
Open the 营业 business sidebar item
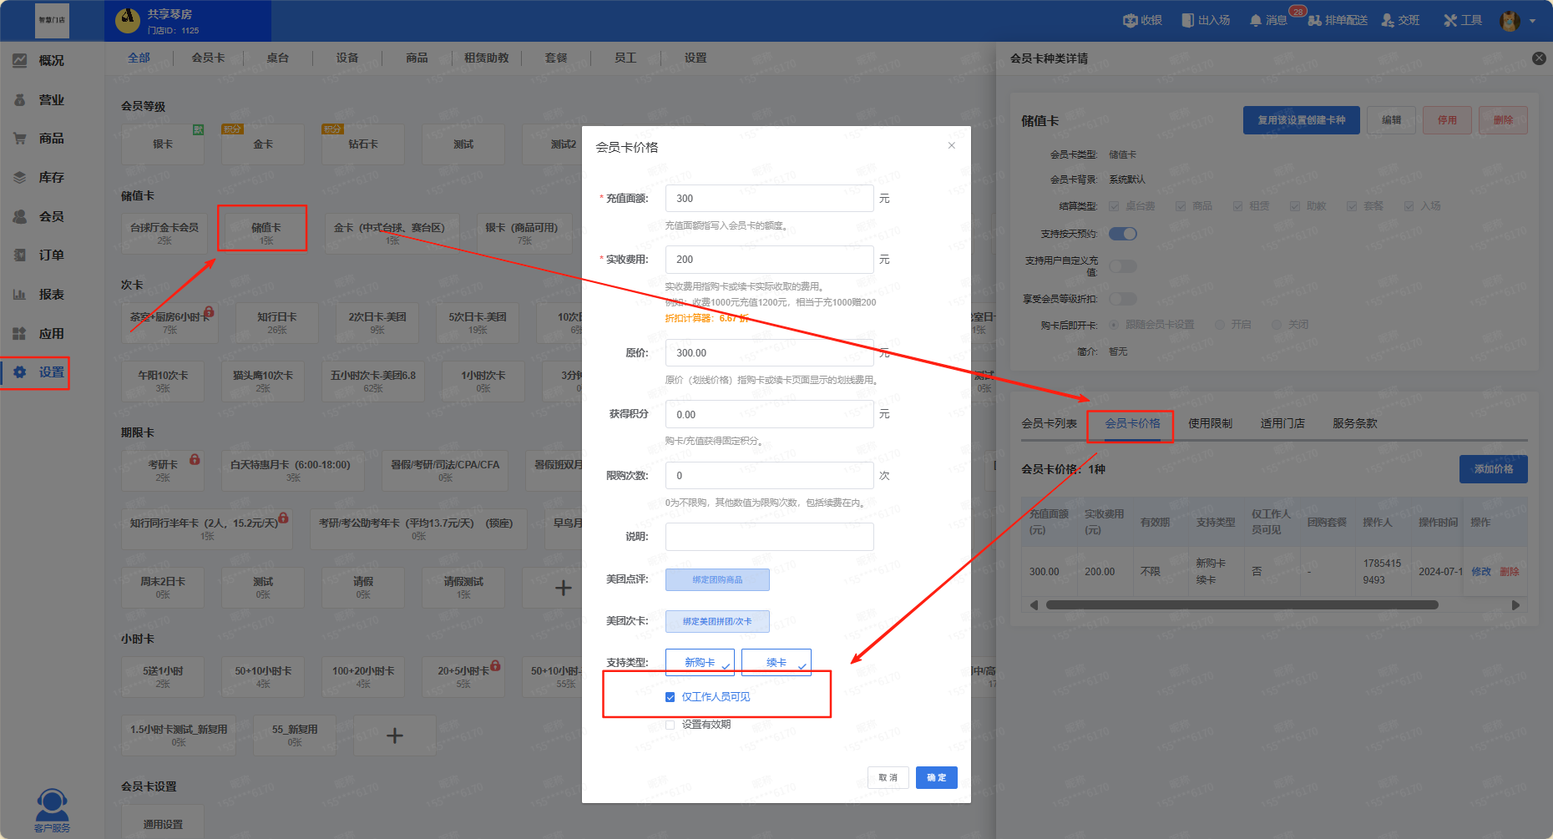[x=38, y=99]
